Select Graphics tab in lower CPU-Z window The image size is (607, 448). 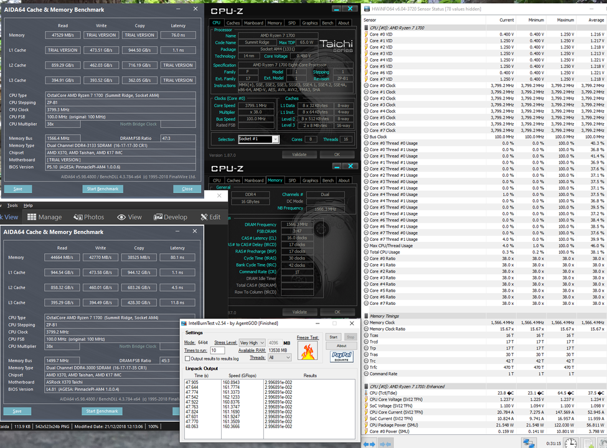310,180
